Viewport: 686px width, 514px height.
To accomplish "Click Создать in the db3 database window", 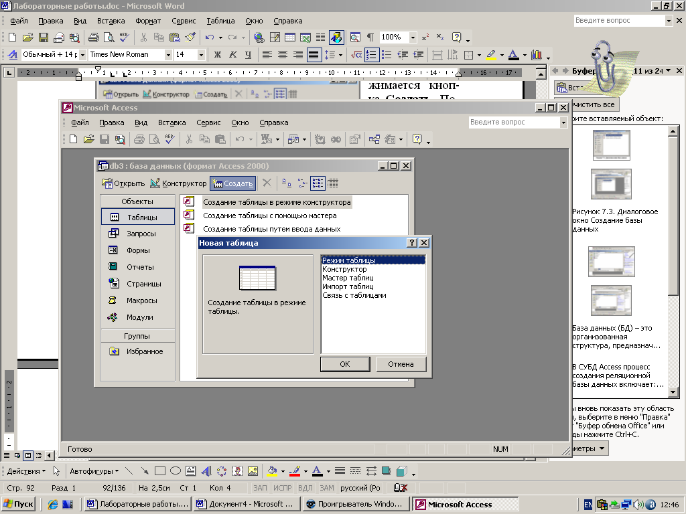I will [x=232, y=183].
